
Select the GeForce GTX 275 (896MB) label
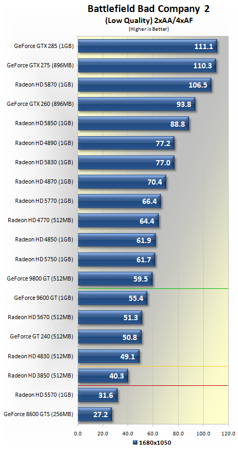tap(40, 65)
